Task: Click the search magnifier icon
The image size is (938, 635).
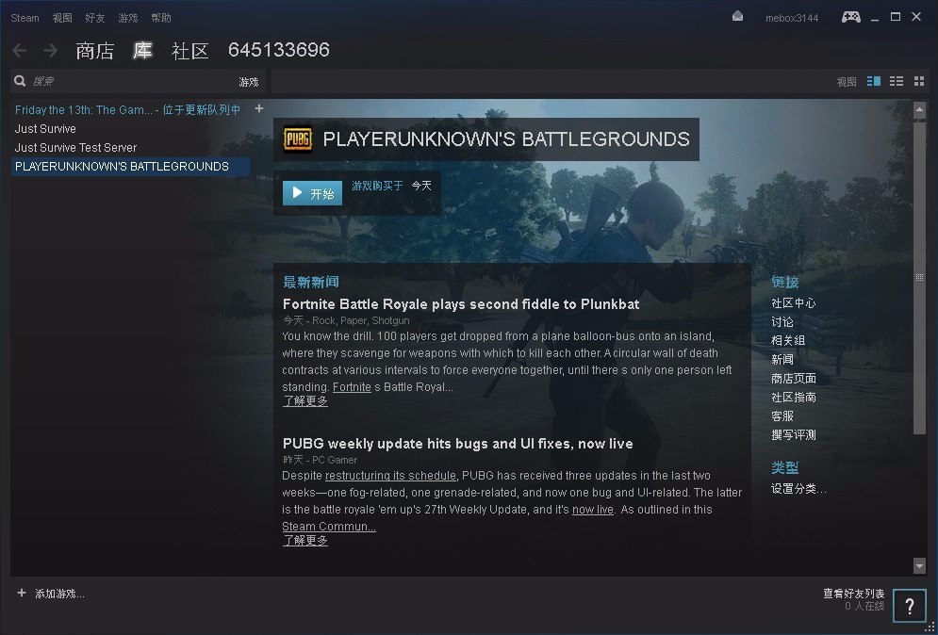Action: click(21, 81)
